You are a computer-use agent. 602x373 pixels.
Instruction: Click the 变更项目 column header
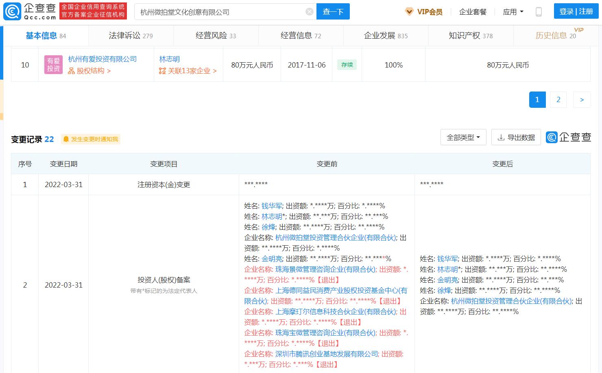164,164
